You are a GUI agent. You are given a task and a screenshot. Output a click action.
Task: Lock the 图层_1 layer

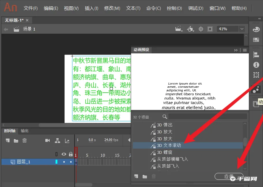pyautogui.click(x=70, y=162)
